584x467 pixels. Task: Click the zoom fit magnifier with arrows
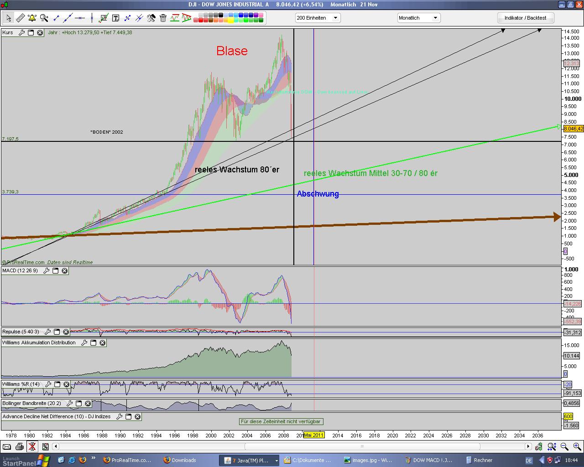point(552,446)
